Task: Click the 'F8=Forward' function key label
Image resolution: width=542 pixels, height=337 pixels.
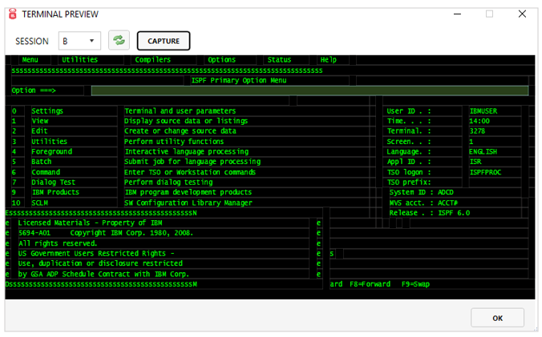Action: pos(370,284)
